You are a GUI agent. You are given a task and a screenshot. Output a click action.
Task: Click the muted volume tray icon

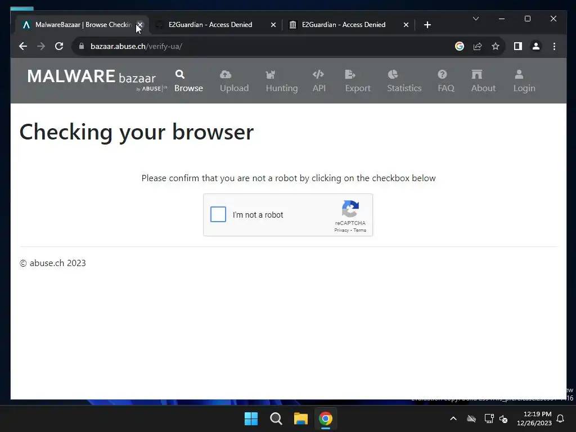pyautogui.click(x=503, y=418)
